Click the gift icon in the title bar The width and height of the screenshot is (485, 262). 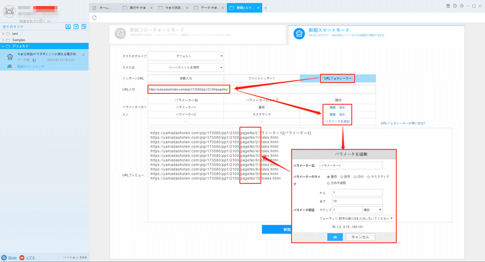tap(448, 6)
